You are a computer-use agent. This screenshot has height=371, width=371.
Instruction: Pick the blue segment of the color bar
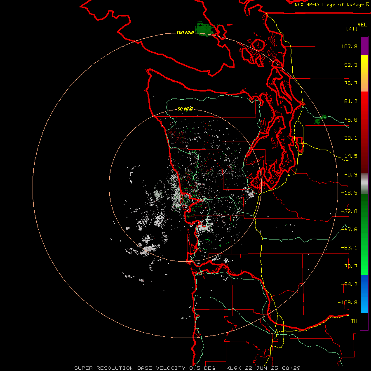(x=364, y=294)
